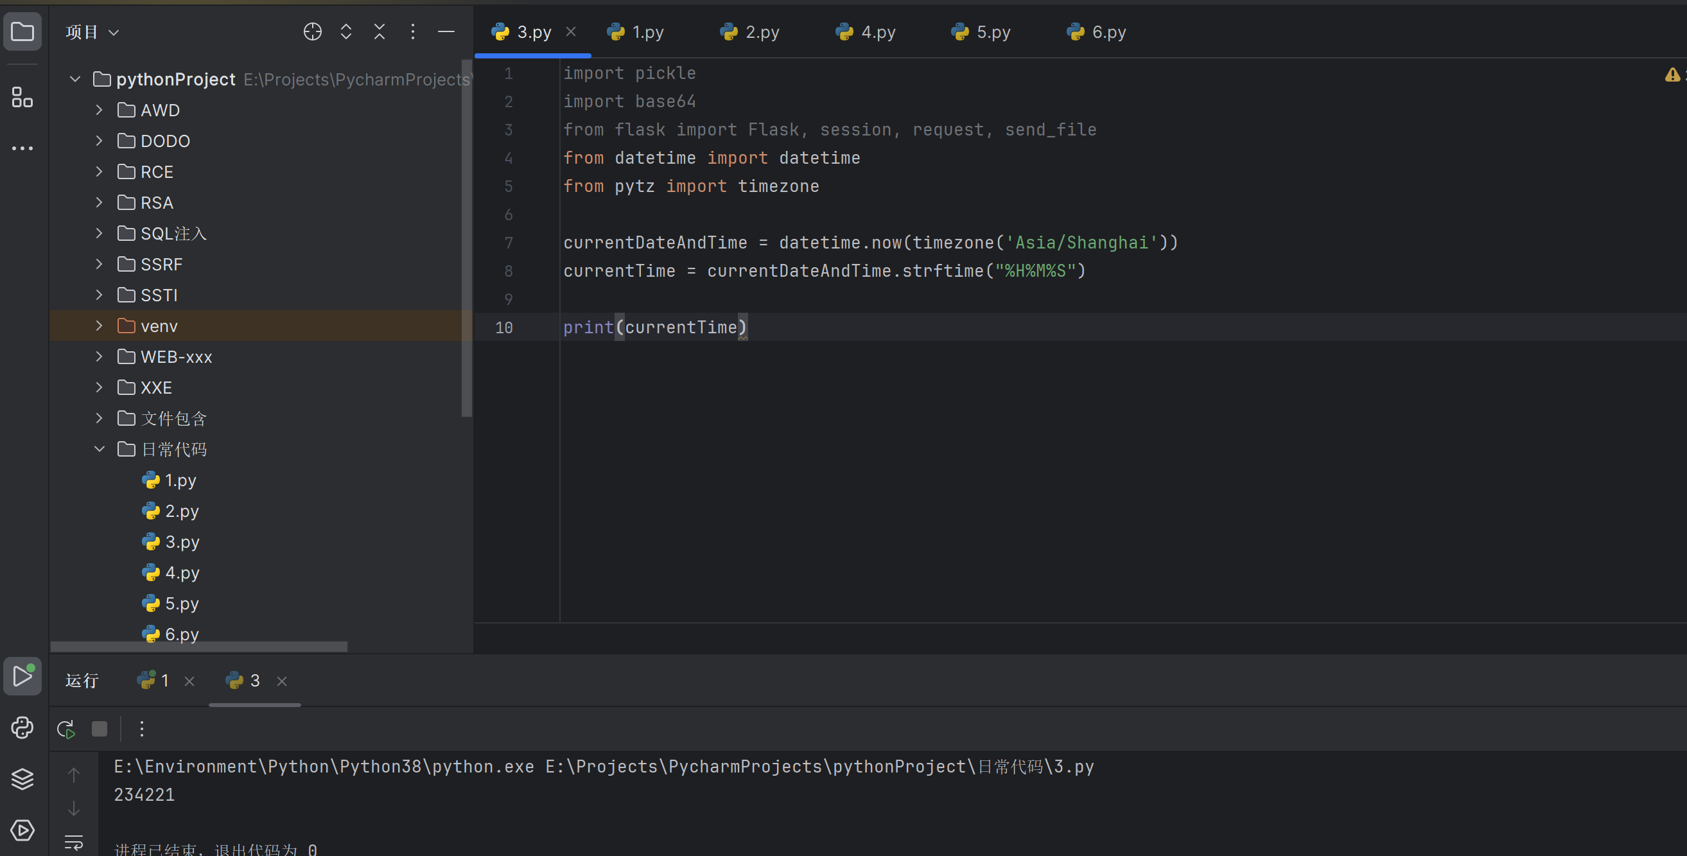Select 4.py in the project tree
The width and height of the screenshot is (1687, 856).
click(x=170, y=572)
